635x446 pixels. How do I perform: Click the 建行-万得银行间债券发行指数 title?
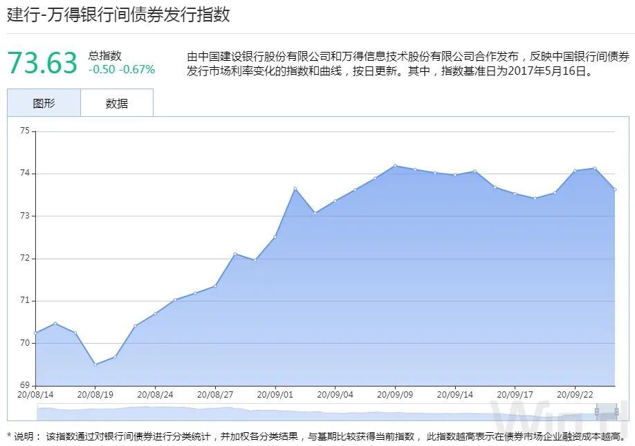(x=118, y=15)
